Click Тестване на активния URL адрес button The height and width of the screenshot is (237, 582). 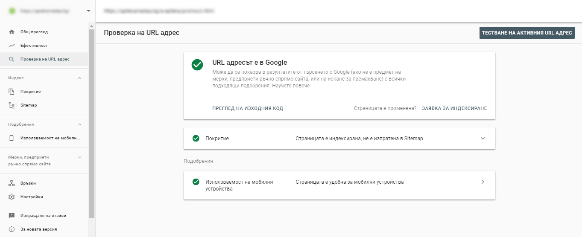pos(527,33)
